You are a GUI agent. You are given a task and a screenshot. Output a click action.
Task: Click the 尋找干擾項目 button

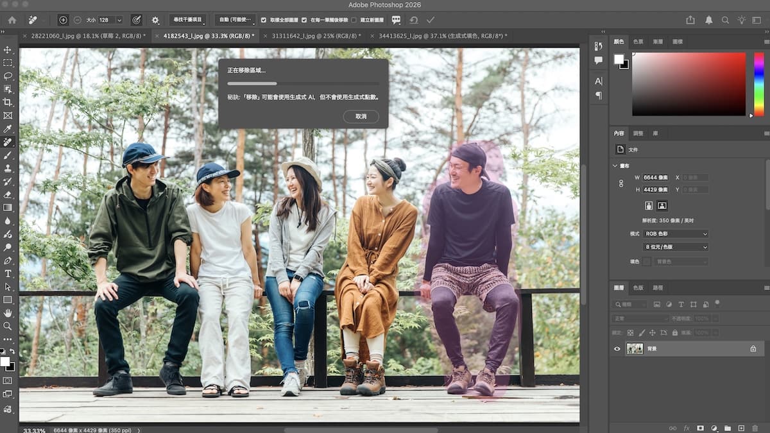187,20
